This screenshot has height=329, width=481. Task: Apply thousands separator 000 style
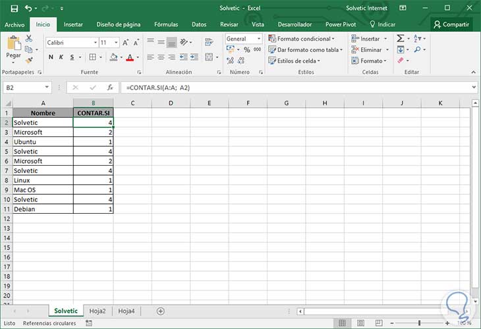pos(258,49)
